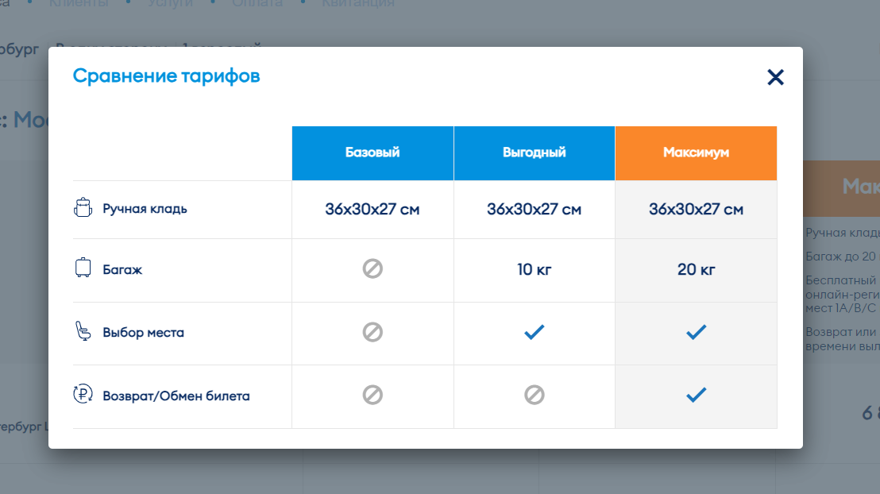This screenshot has width=880, height=494.
Task: Click the 20 кг baggage cell
Action: [x=696, y=269]
